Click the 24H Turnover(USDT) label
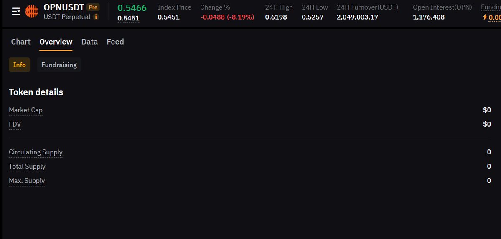 tap(367, 7)
